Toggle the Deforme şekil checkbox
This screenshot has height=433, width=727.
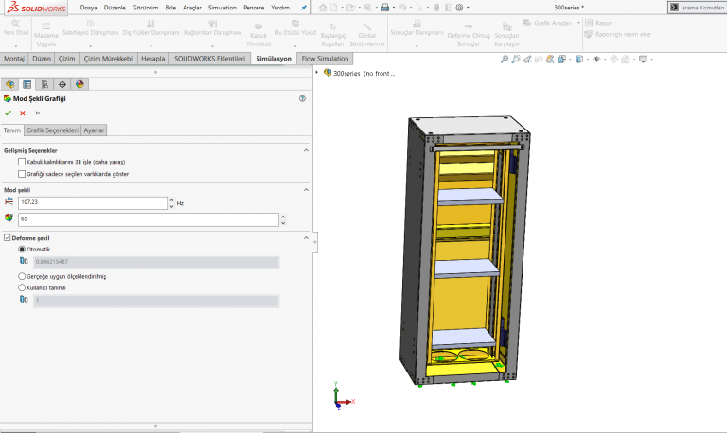click(x=8, y=237)
